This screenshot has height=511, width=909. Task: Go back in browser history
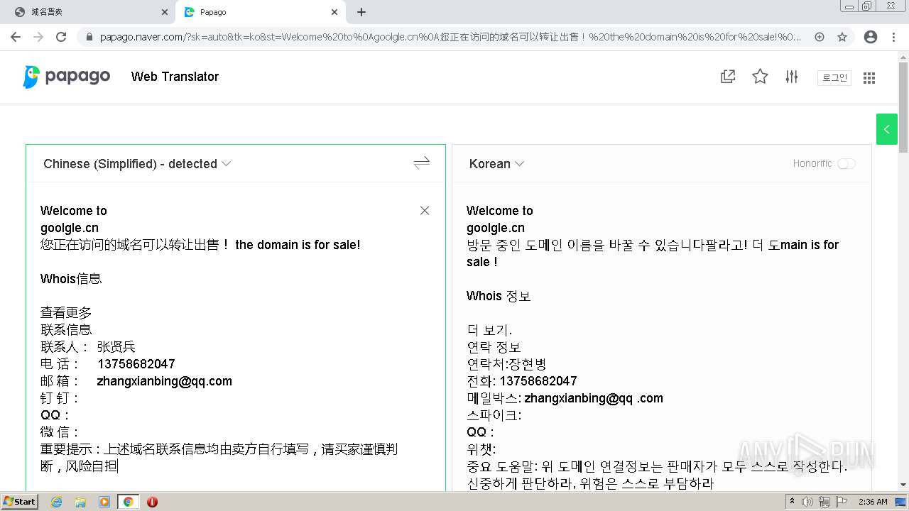(x=16, y=37)
